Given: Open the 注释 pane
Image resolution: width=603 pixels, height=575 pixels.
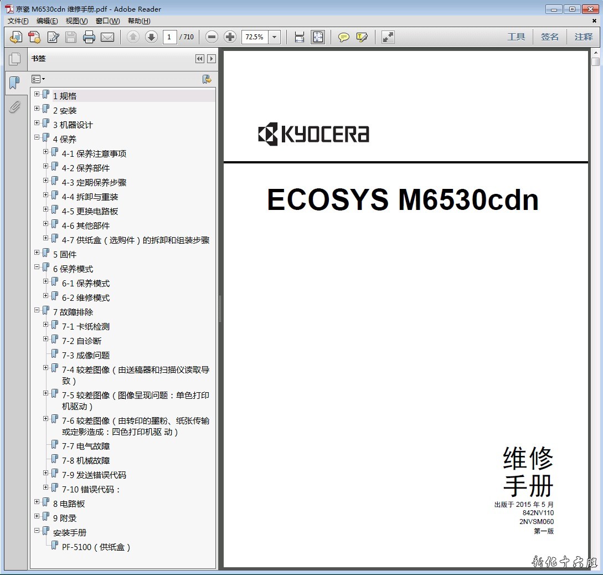Looking at the screenshot, I should click(584, 37).
